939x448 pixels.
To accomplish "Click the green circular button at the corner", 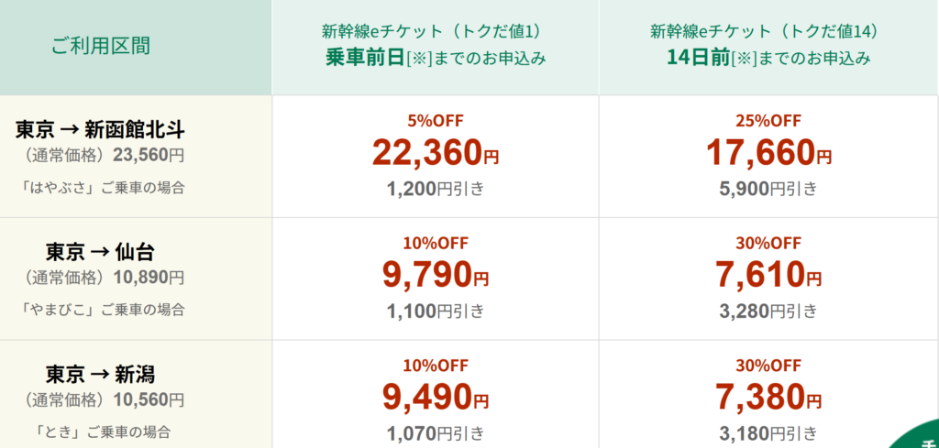I will (919, 437).
